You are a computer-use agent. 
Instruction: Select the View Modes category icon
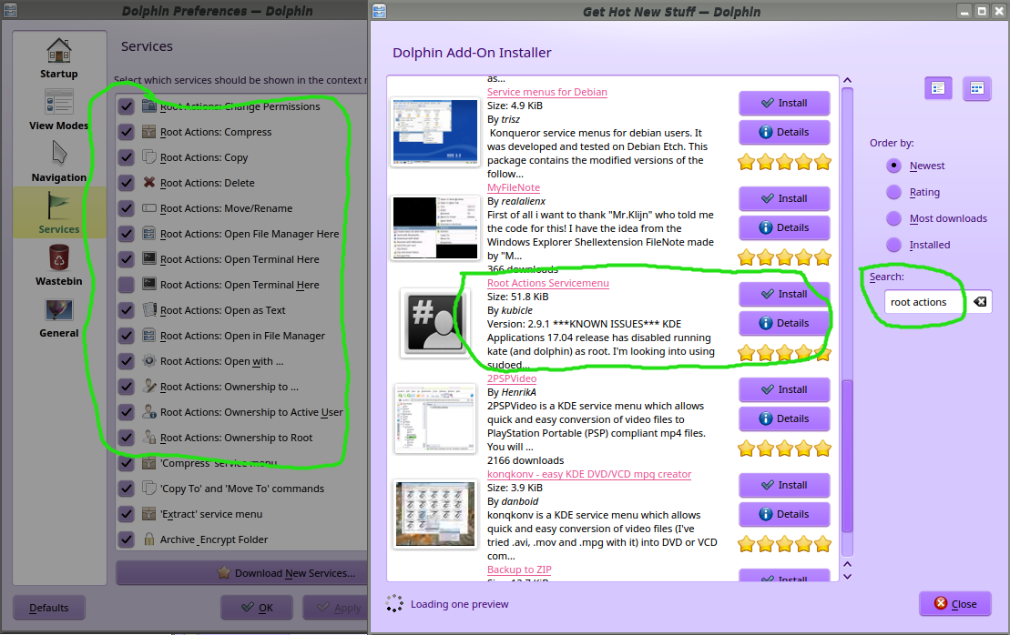[58, 109]
